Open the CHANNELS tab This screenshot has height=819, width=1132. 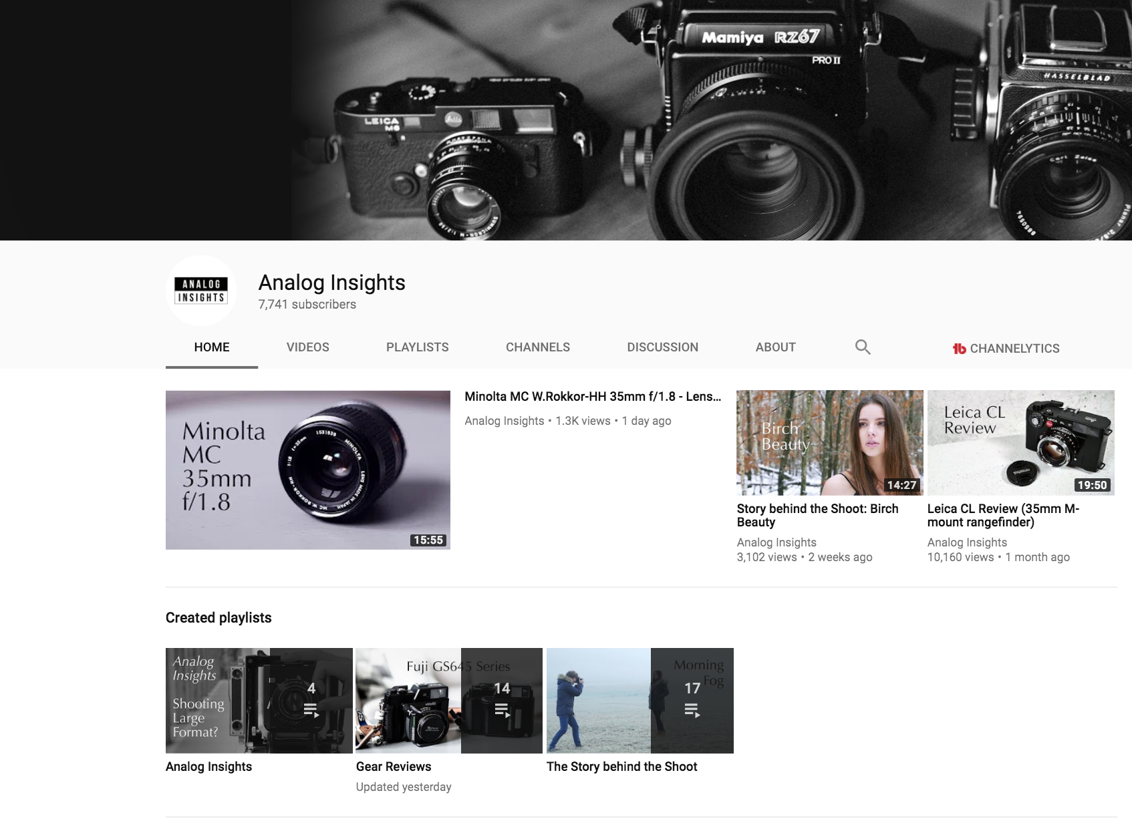tap(538, 347)
